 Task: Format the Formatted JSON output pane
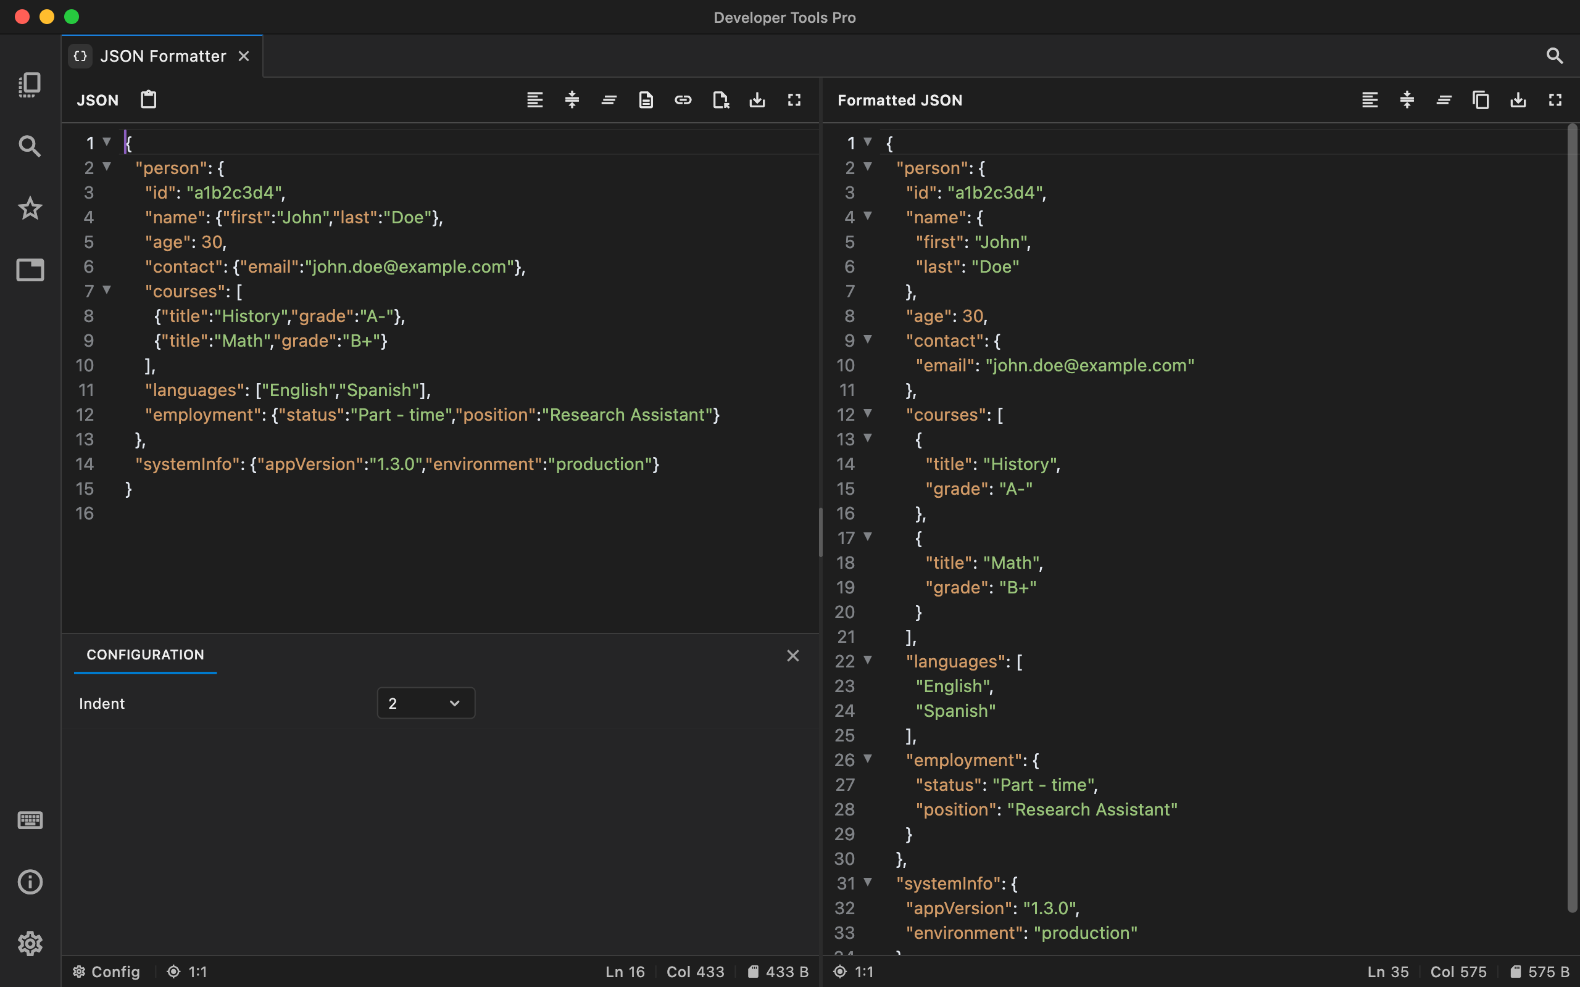pyautogui.click(x=1370, y=100)
